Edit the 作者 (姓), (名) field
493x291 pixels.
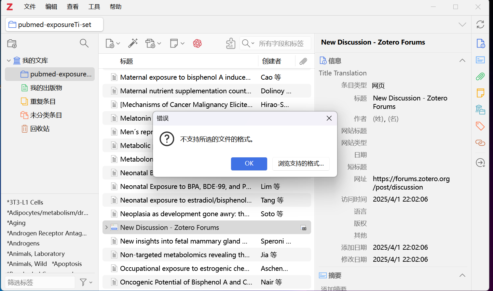pyautogui.click(x=386, y=119)
